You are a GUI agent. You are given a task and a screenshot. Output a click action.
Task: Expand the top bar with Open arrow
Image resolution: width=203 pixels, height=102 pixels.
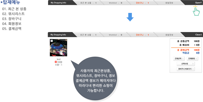pos(198,3)
